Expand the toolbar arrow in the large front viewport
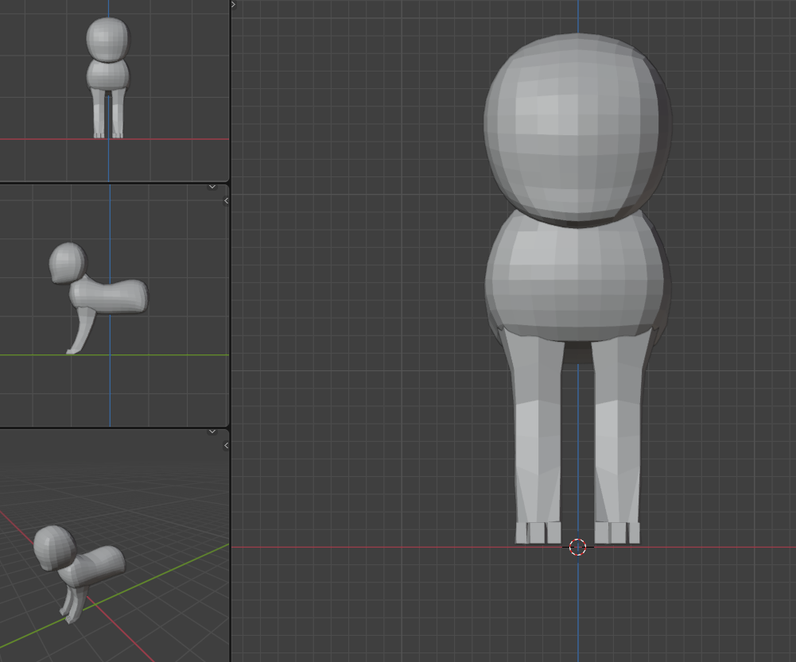 tap(233, 5)
